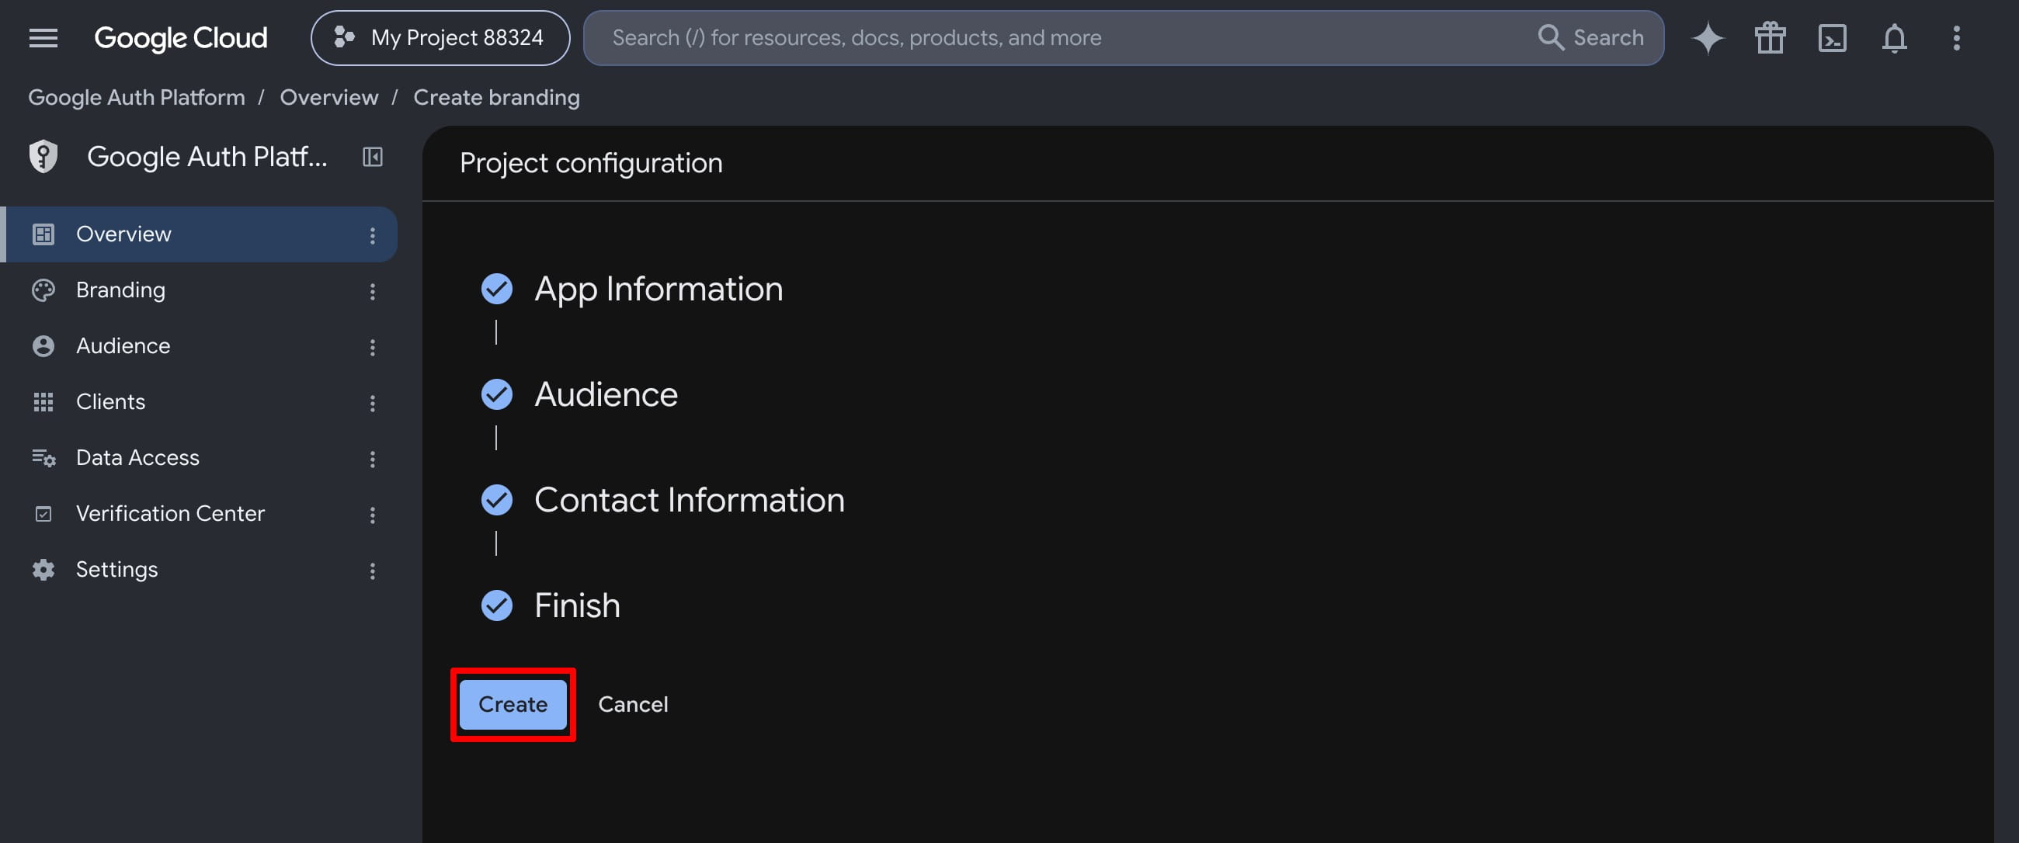Click the Overview dashboard icon
2019x843 pixels.
pos(43,234)
